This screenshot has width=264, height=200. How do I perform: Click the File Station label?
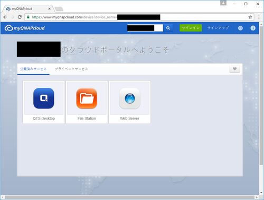click(87, 118)
